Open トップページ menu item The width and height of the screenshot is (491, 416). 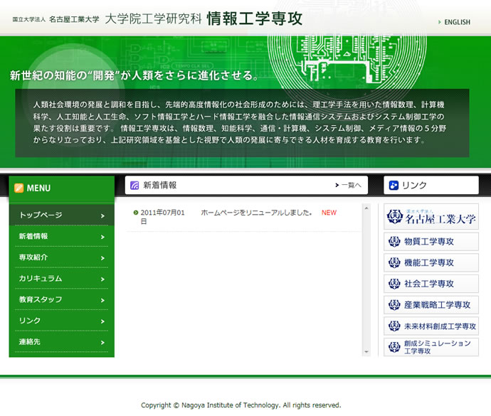click(62, 215)
